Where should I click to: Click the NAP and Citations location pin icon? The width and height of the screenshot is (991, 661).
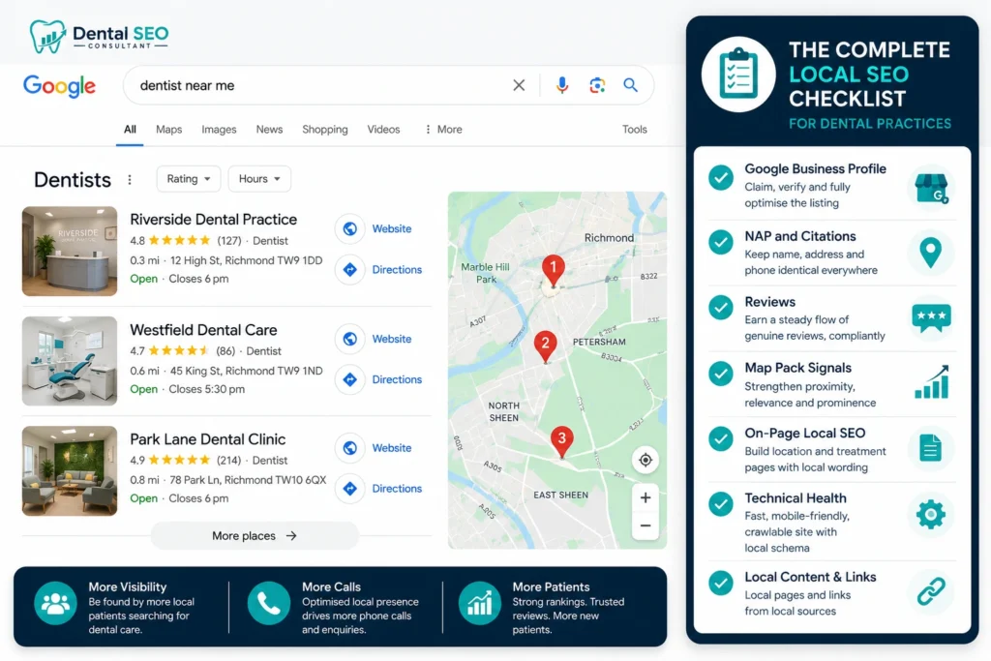click(x=930, y=253)
